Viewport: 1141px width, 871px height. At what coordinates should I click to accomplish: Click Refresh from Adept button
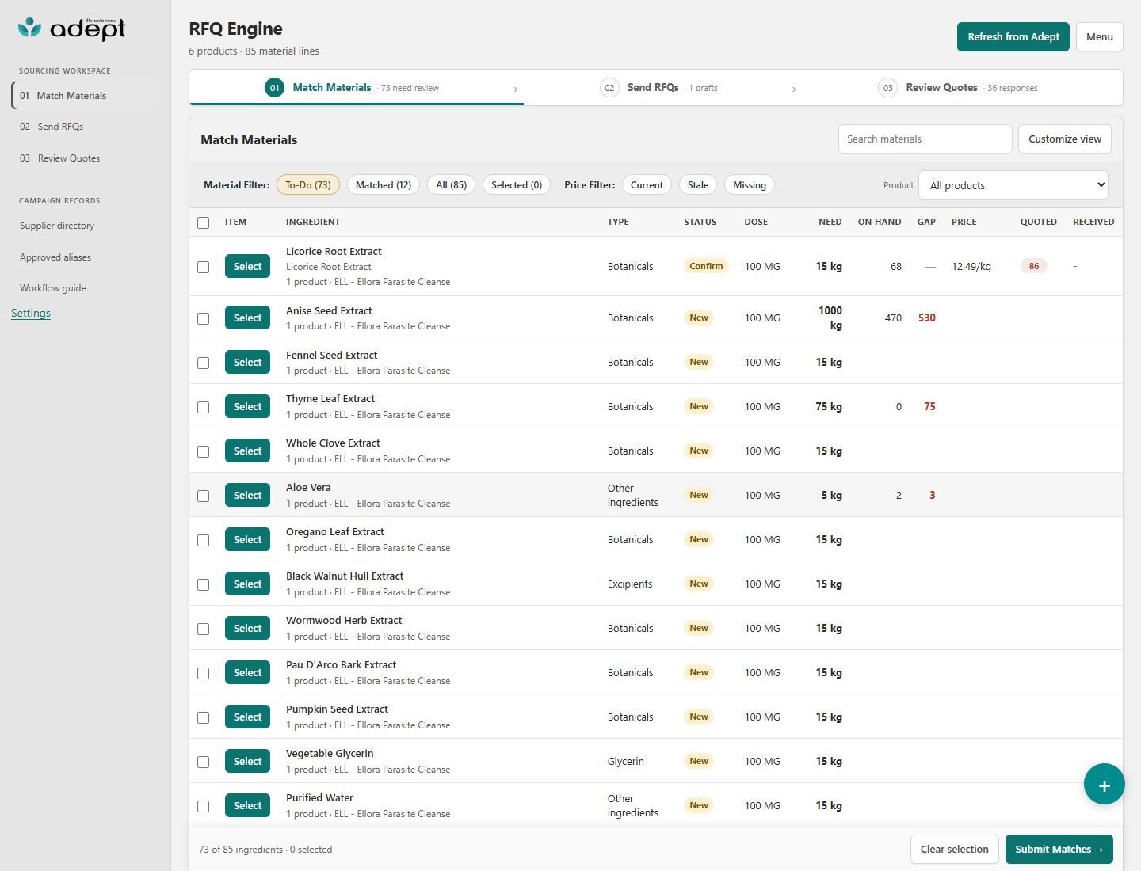click(x=1013, y=37)
